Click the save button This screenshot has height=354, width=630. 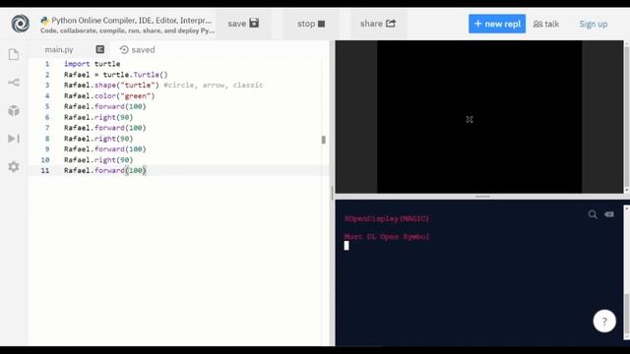point(243,24)
